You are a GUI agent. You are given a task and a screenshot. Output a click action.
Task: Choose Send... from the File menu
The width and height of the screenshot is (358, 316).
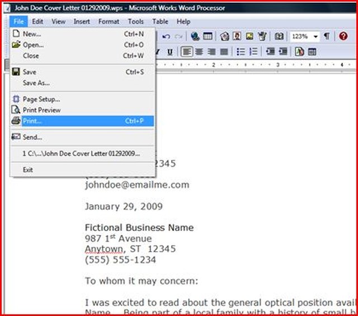(83, 137)
